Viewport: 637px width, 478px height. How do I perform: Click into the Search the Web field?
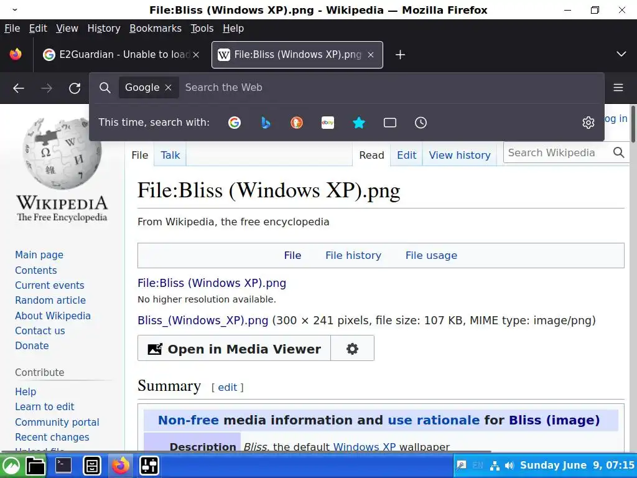390,87
